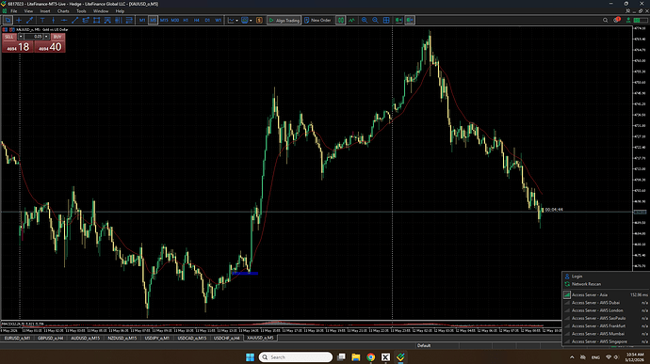The height and width of the screenshot is (364, 650).
Task: Open New Order dialog
Action: click(317, 20)
